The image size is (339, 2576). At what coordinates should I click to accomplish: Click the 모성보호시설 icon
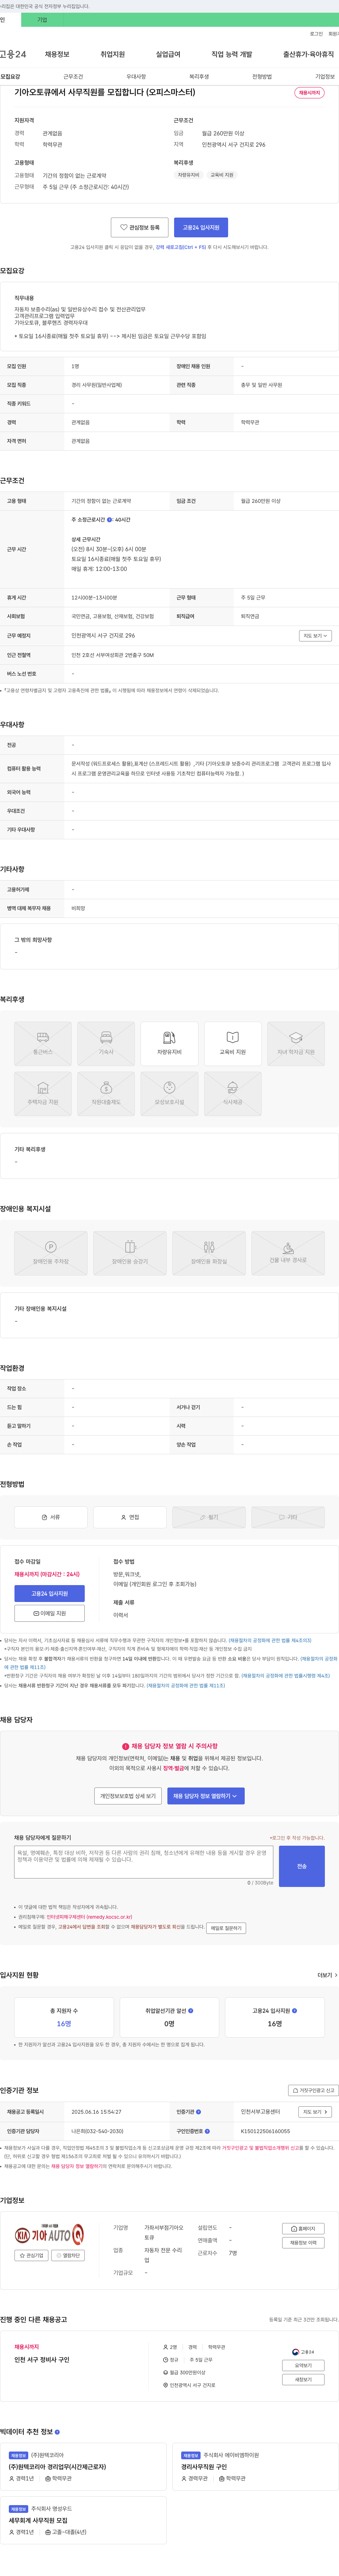point(169,1093)
